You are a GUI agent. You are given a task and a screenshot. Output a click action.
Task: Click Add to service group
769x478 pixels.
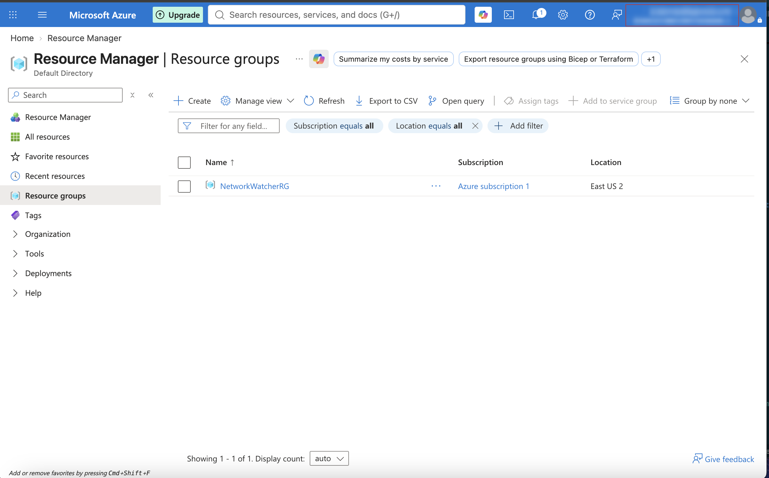[x=612, y=101]
